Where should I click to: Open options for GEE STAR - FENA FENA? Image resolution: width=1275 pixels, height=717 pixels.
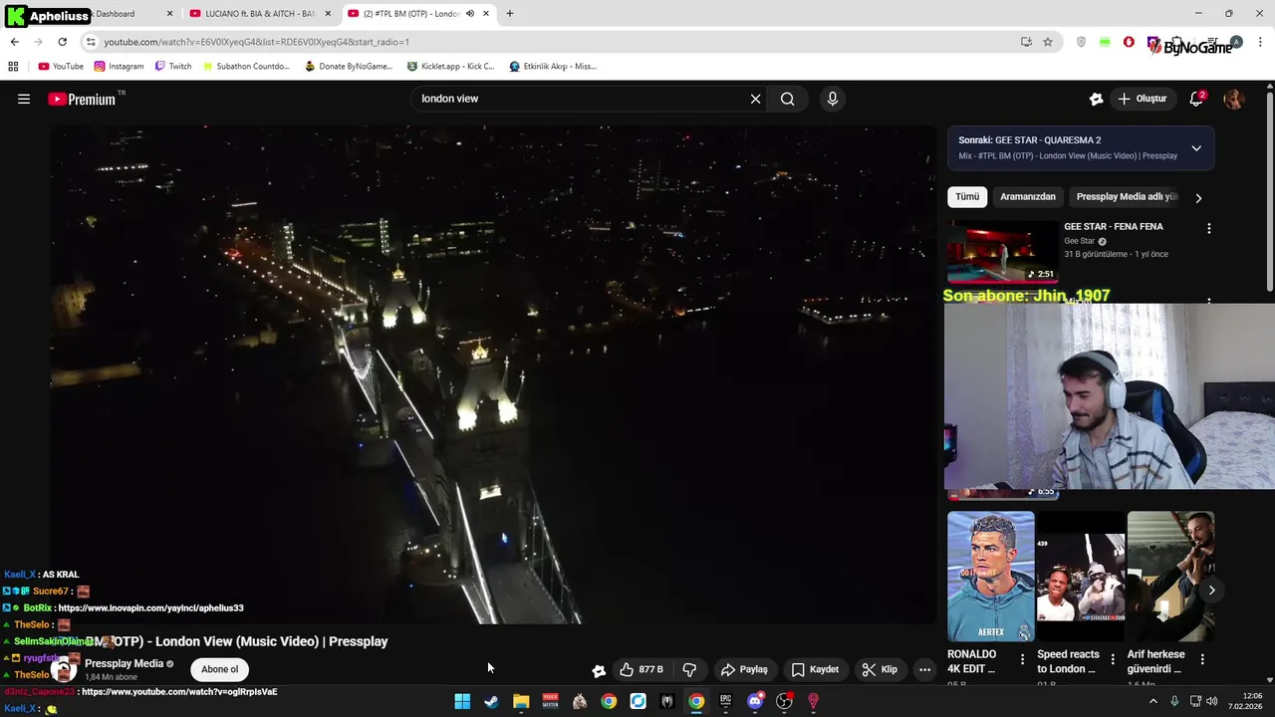[x=1209, y=228]
